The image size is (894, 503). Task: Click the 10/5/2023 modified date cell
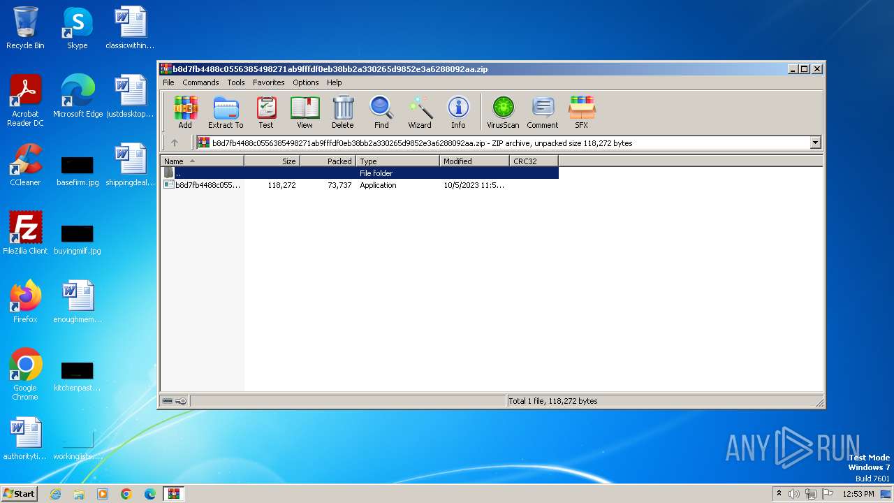coord(474,185)
